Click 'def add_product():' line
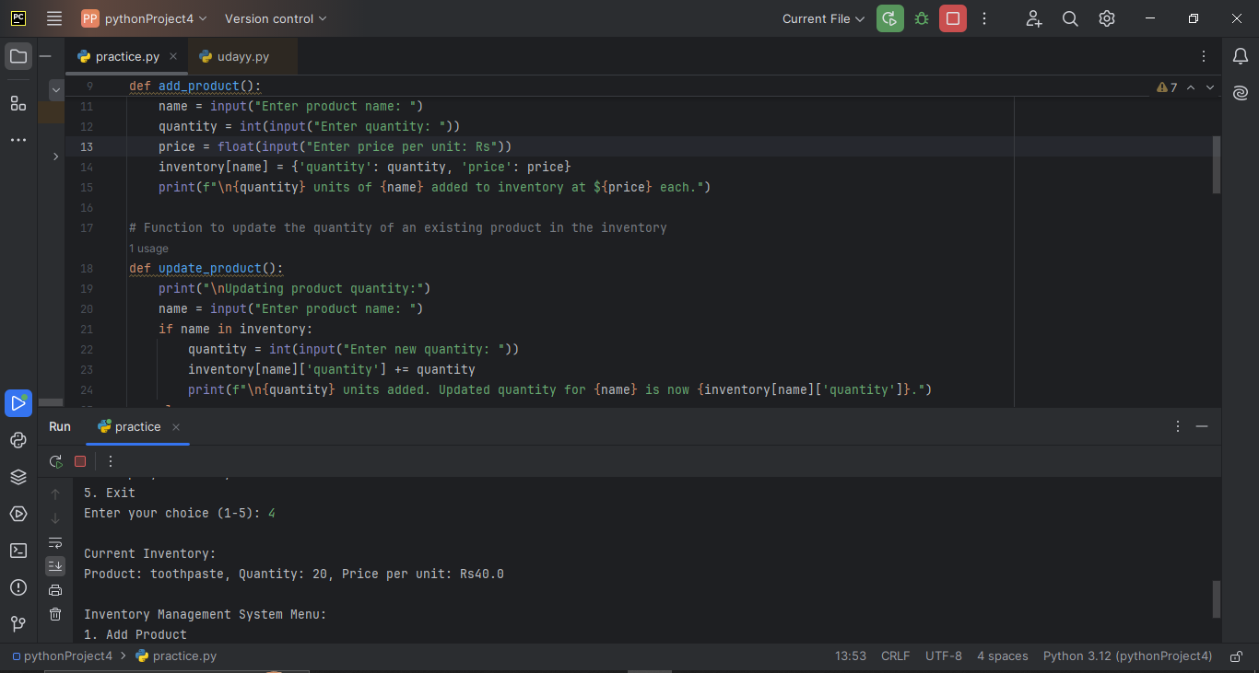 (x=195, y=87)
